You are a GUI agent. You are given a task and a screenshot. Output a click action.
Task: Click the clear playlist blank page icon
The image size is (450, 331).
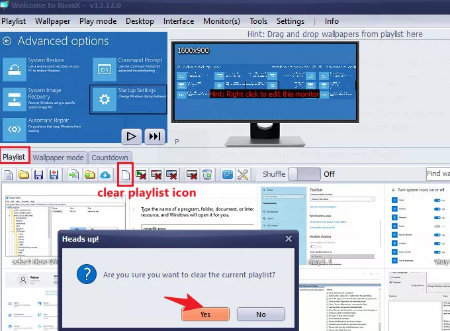(x=126, y=175)
